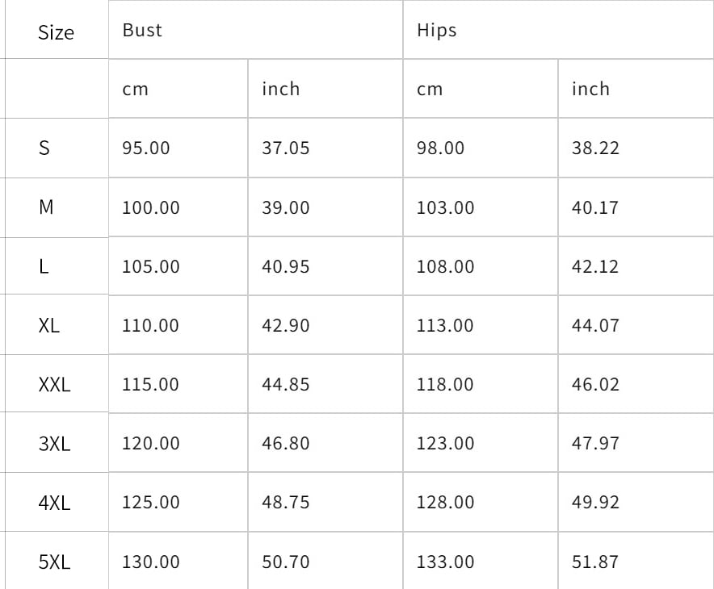
Task: Select the 5XL size row label
Action: pos(54,562)
